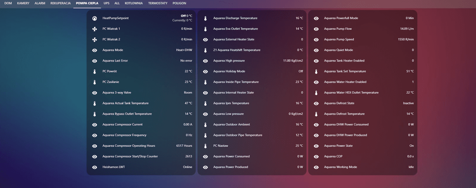This screenshot has width=476, height=188.
Task: Switch to the KAMERY tab
Action: [23, 3]
